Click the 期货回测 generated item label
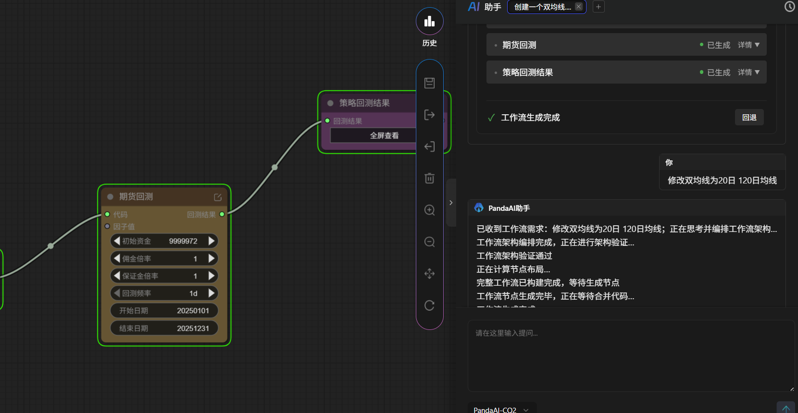Screen dimensions: 798x413 click(x=519, y=45)
